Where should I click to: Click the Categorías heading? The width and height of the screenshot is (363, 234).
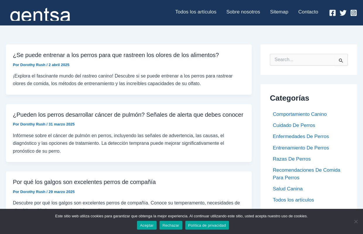click(x=290, y=98)
